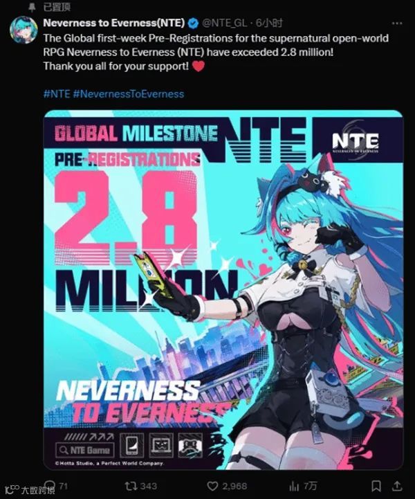The height and width of the screenshot is (499, 415).
Task: Click the blue verified badge
Action: [x=193, y=24]
